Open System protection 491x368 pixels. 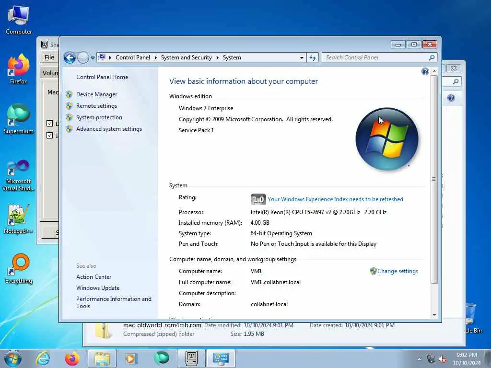point(99,117)
